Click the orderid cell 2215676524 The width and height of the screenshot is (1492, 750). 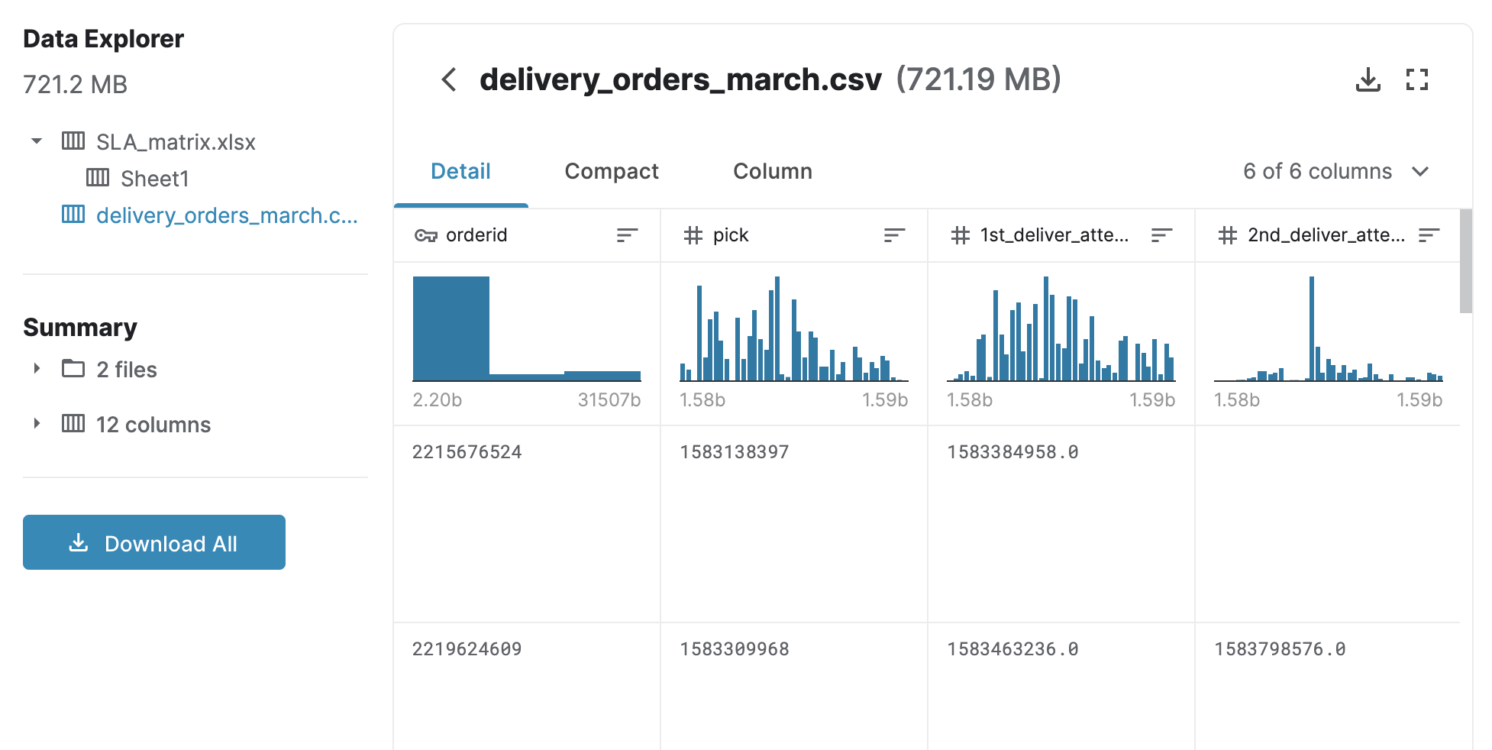pyautogui.click(x=467, y=452)
